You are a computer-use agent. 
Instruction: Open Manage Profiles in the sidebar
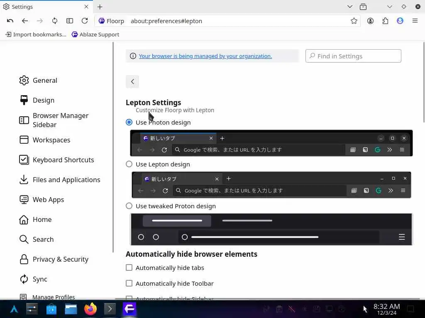point(47,297)
